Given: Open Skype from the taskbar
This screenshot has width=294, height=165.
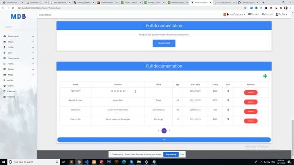Looking at the screenshot, I should point(131,162).
